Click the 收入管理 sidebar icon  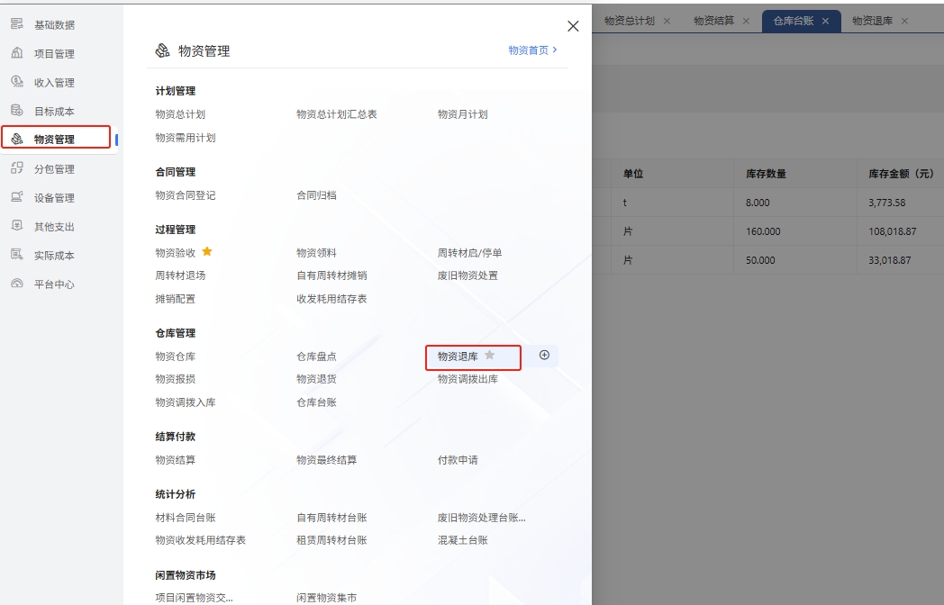click(16, 82)
